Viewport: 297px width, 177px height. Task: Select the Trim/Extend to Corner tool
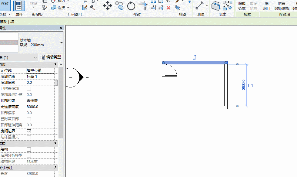coord(143,5)
